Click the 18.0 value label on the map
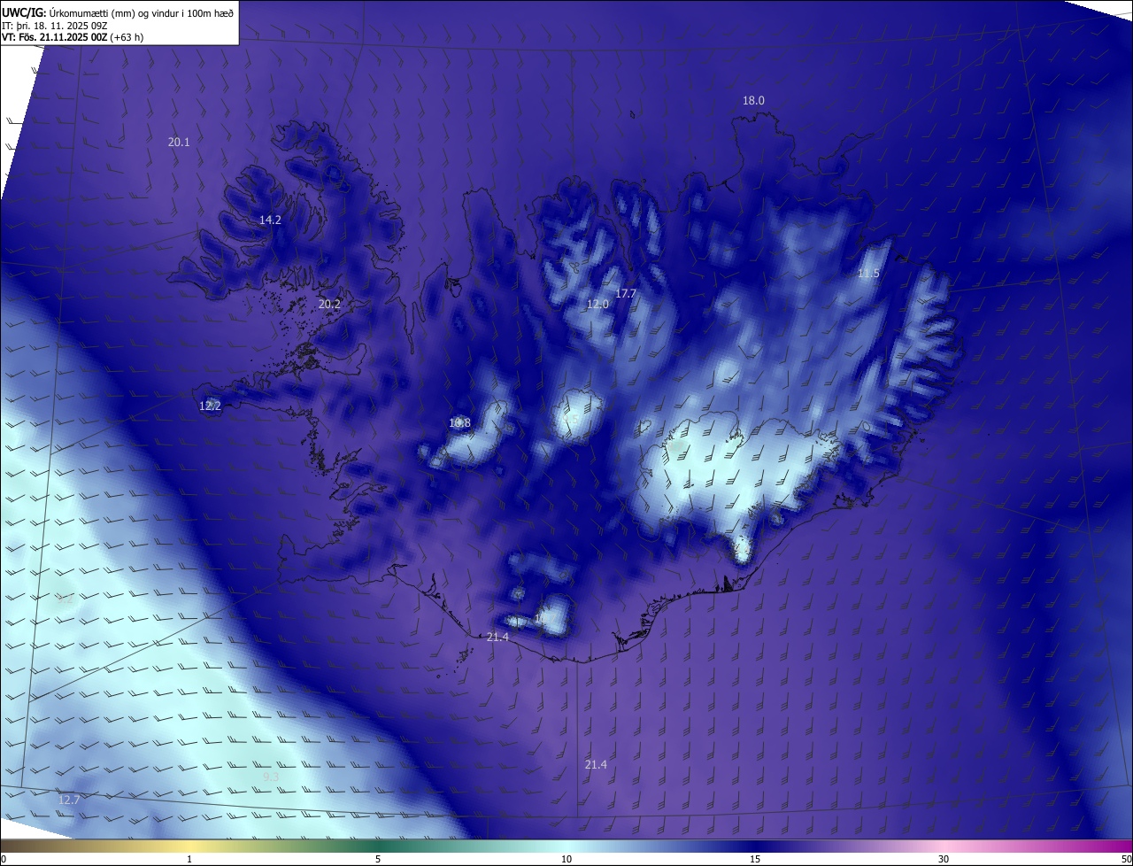Image resolution: width=1133 pixels, height=866 pixels. pos(753,101)
